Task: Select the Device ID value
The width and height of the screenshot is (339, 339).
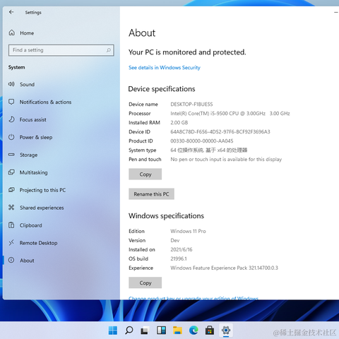Action: pos(220,132)
